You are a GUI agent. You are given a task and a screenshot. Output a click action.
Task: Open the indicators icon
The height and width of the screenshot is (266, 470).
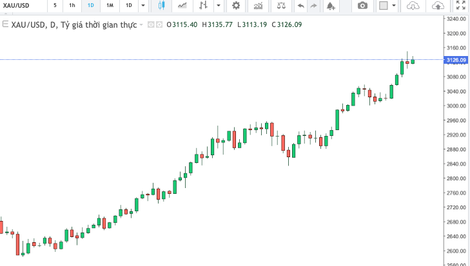coord(258,5)
